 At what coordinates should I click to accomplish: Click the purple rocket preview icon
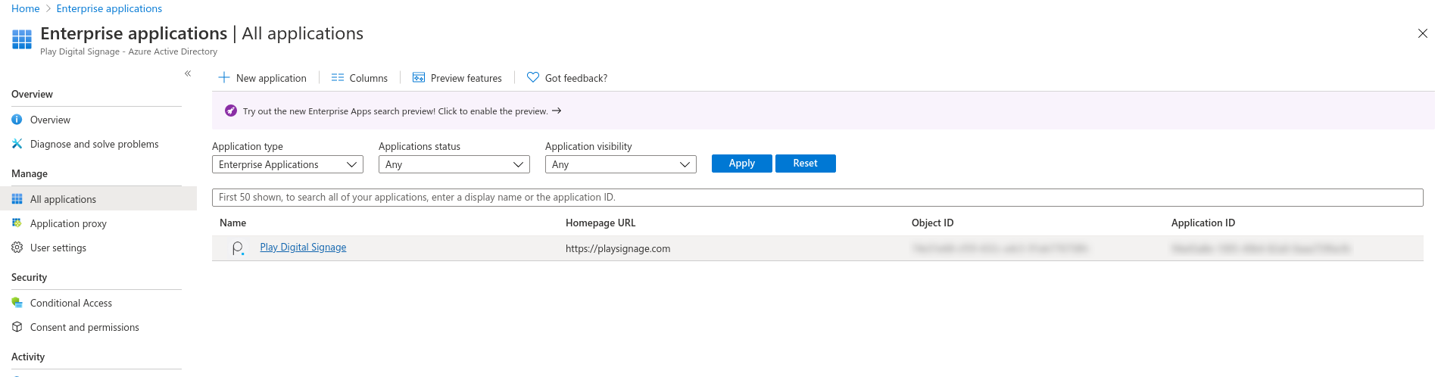tap(231, 111)
